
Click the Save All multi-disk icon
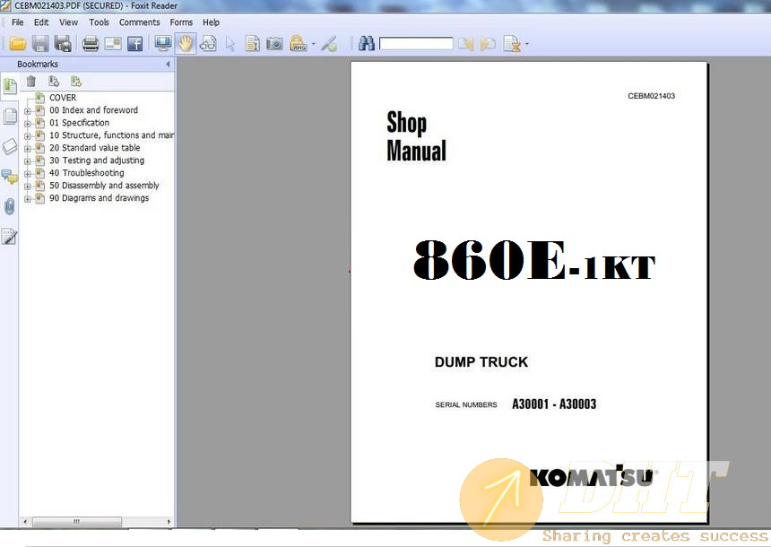(63, 44)
